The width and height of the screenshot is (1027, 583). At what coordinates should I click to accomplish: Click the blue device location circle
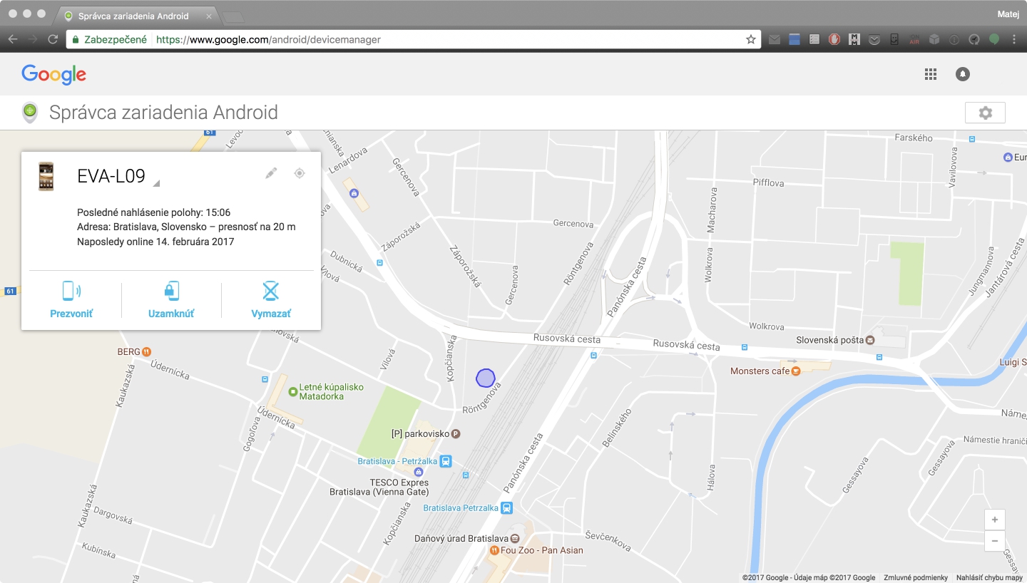point(486,378)
